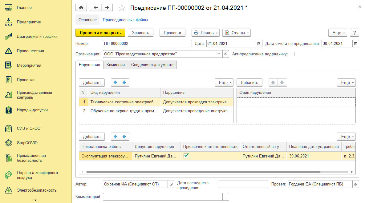This screenshot has width=365, height=203.
Task: Open Присоединенные файлы link
Action: pos(125,20)
